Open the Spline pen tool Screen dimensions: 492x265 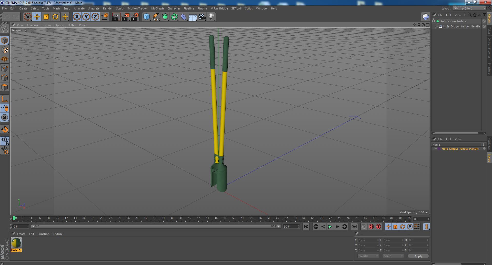point(156,17)
